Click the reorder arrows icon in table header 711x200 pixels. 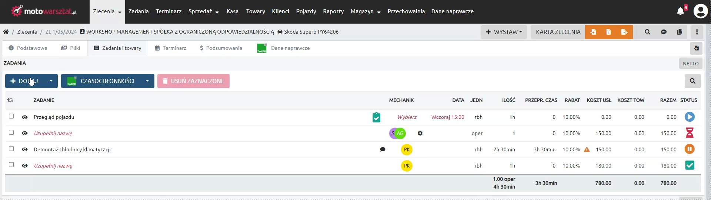point(10,100)
